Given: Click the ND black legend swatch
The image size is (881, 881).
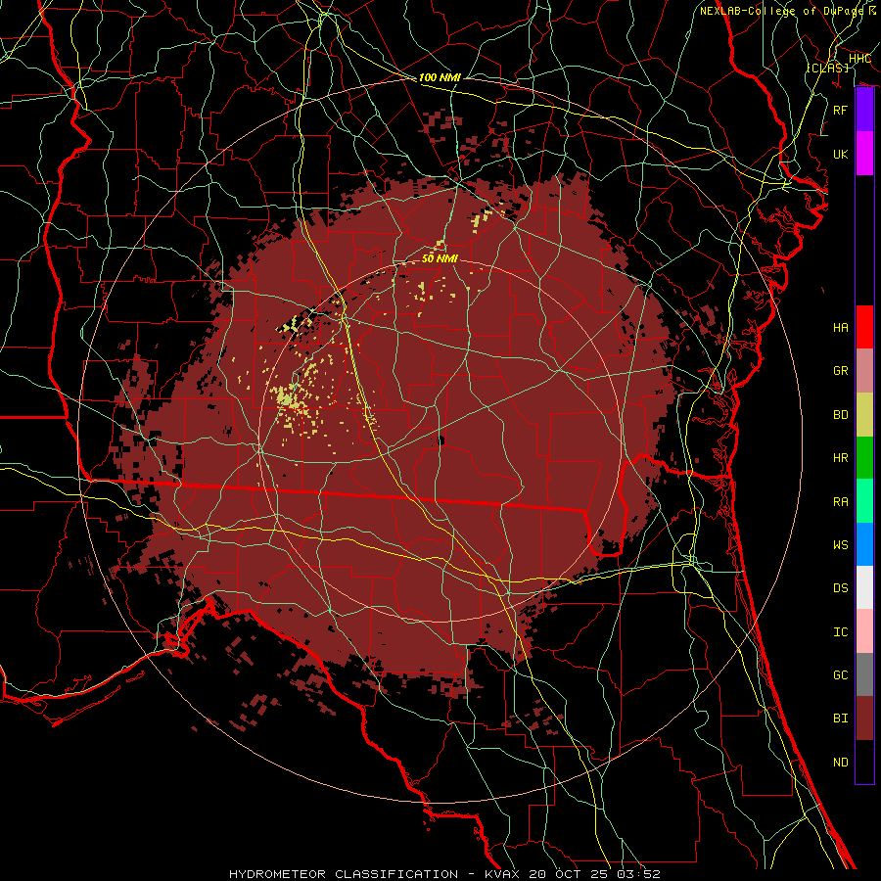Looking at the screenshot, I should point(864,762).
